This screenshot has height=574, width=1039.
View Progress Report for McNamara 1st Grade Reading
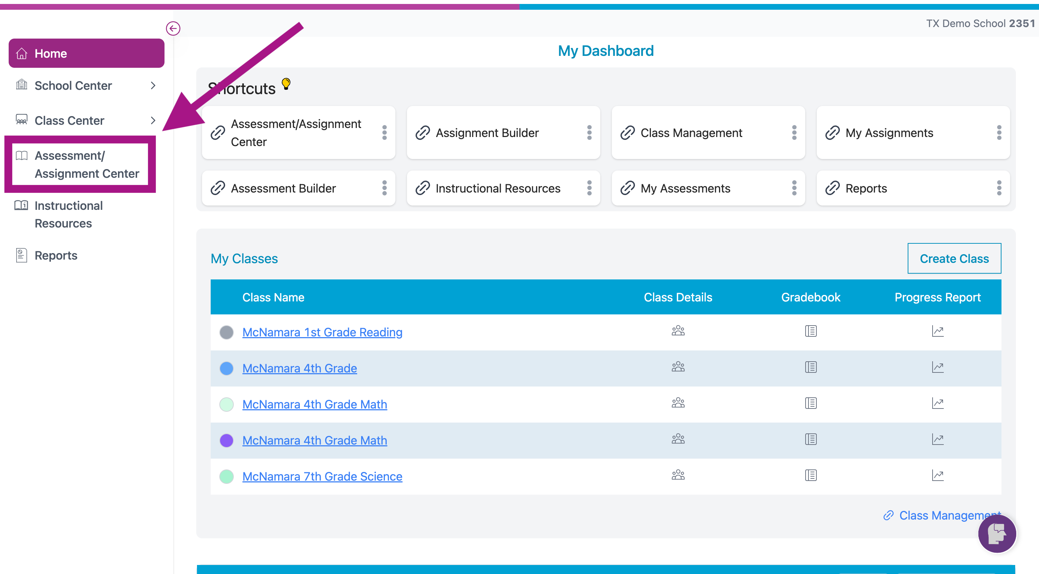[x=937, y=331]
